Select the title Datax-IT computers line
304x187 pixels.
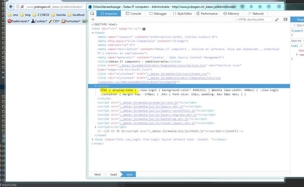coord(139,61)
